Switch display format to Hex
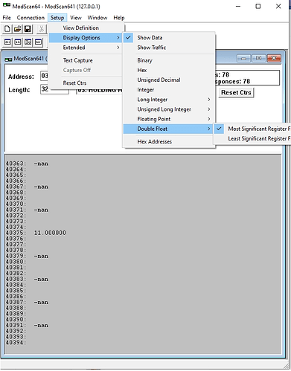291x371 pixels. click(169, 70)
